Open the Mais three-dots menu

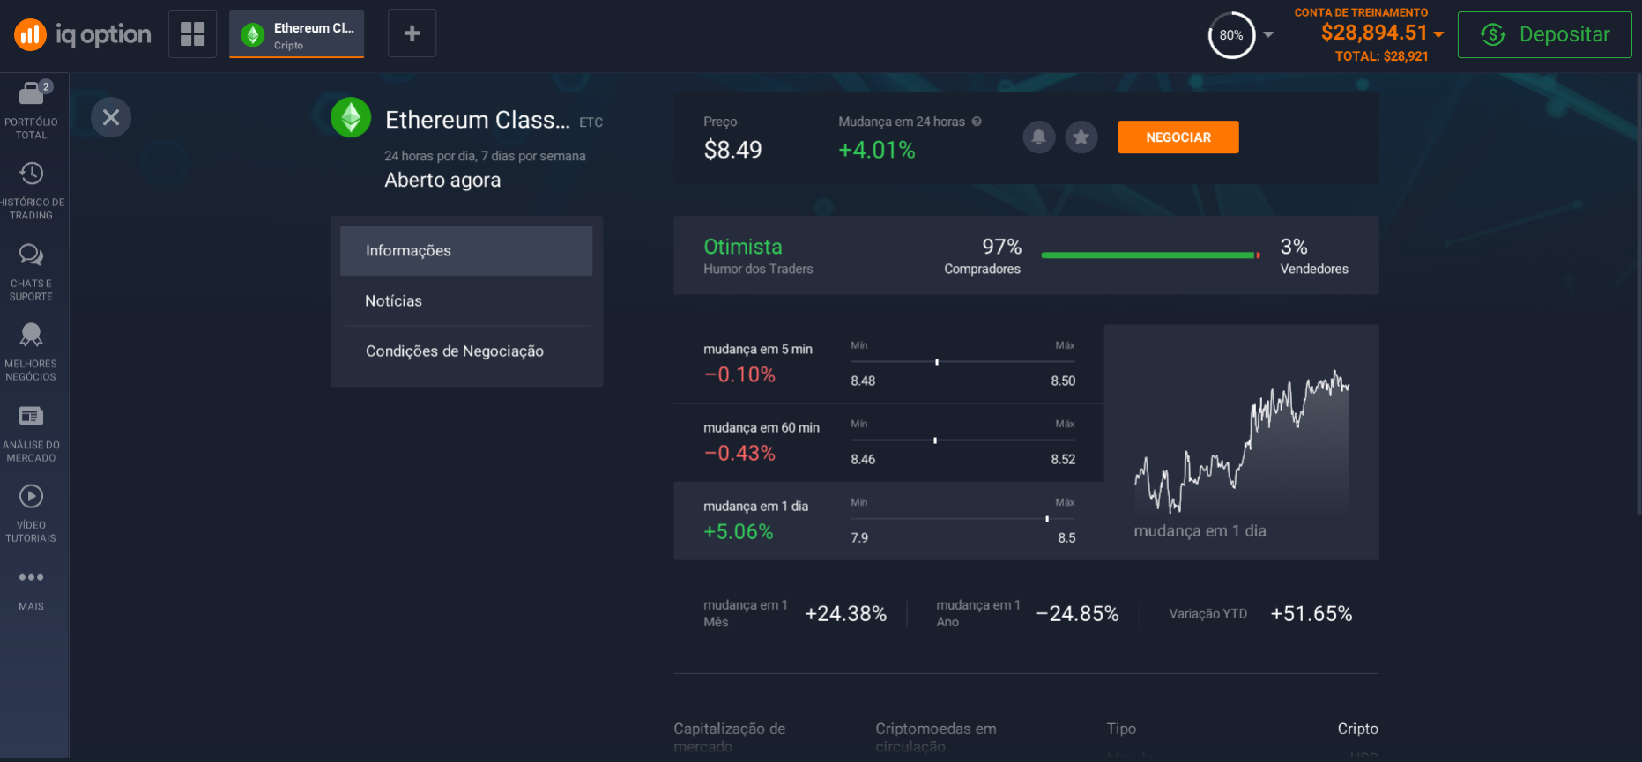31,589
